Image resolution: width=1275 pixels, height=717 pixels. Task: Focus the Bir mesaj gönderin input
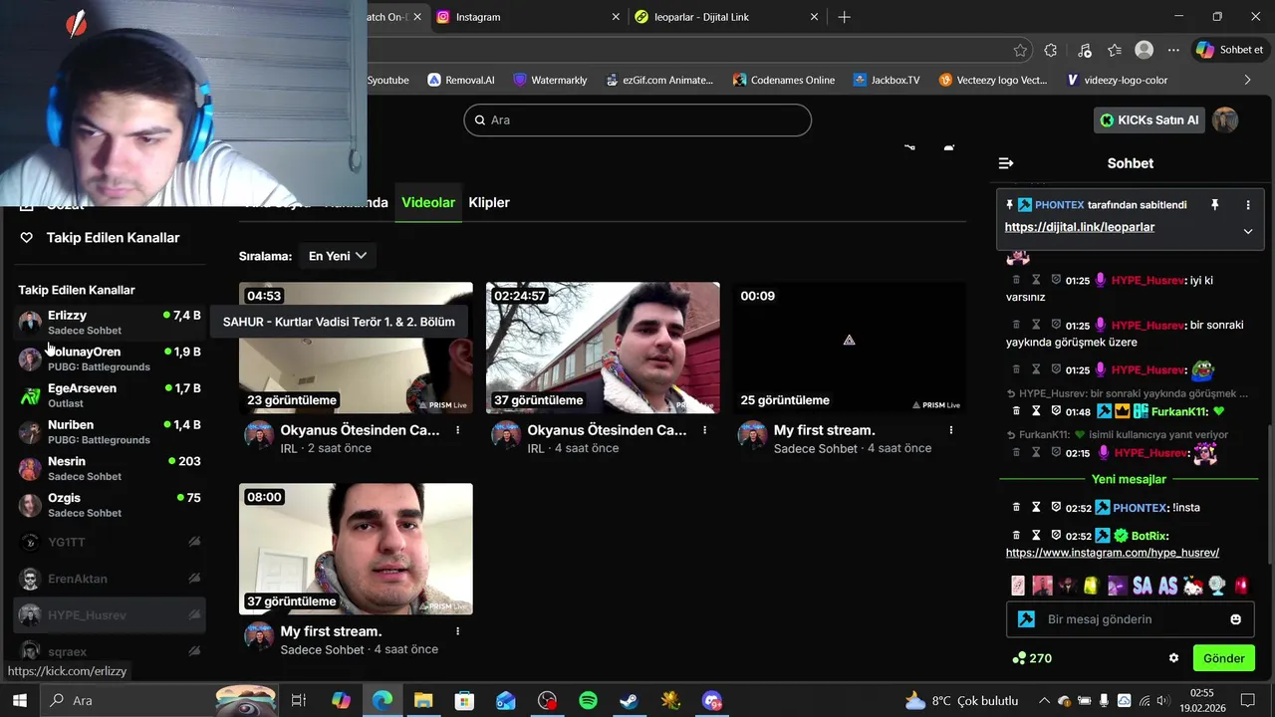click(1131, 619)
